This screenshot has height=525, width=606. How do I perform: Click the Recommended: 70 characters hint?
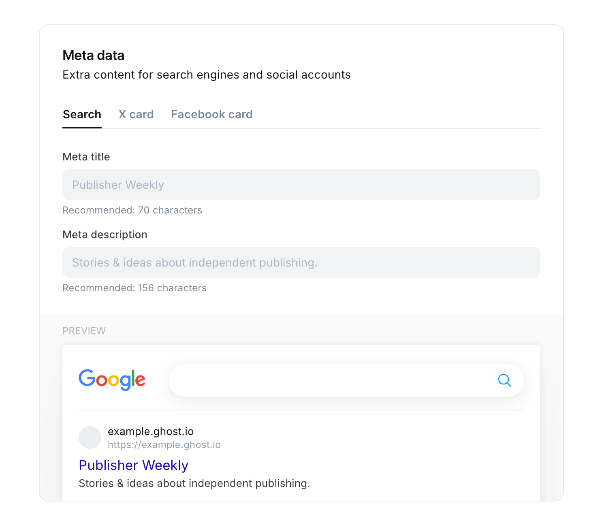pos(132,210)
